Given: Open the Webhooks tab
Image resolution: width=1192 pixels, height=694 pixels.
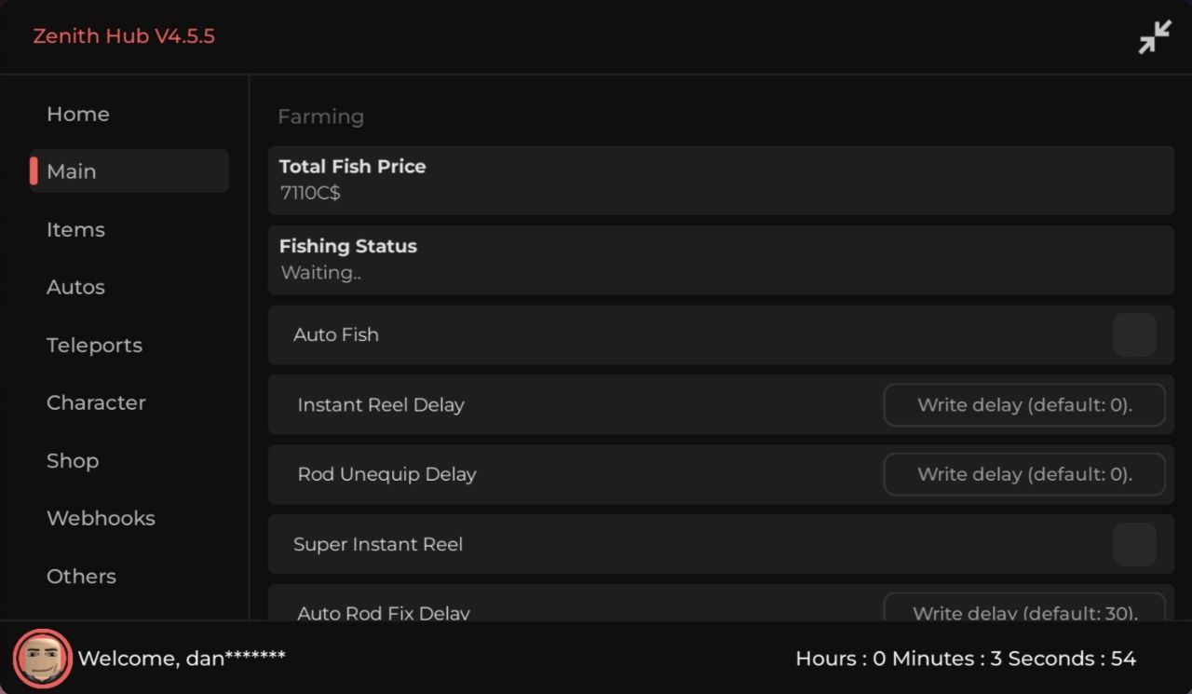Looking at the screenshot, I should tap(101, 518).
